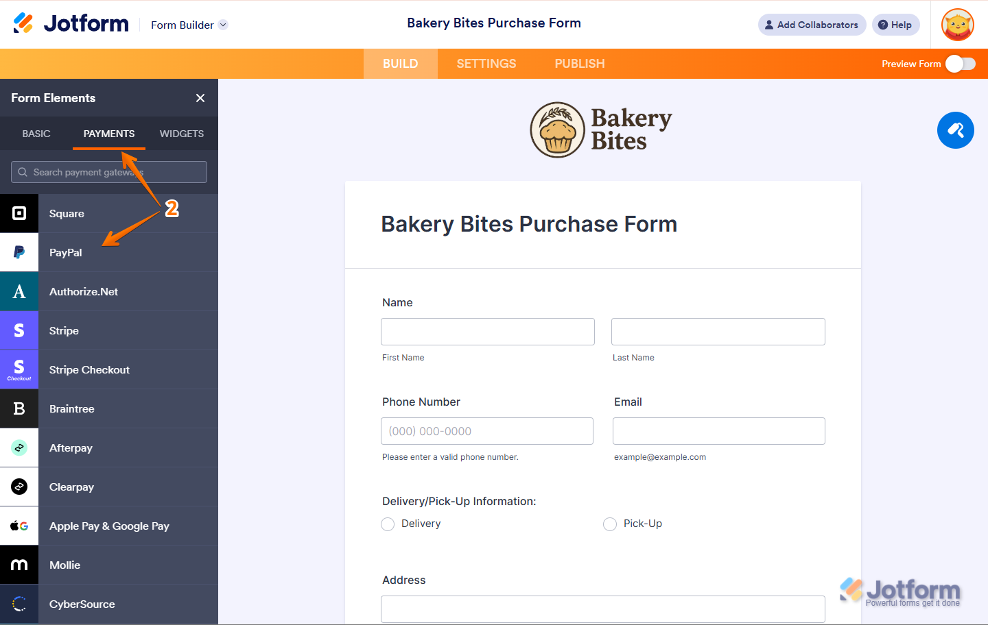Click the user avatar profile picture
The image size is (988, 625).
click(958, 25)
